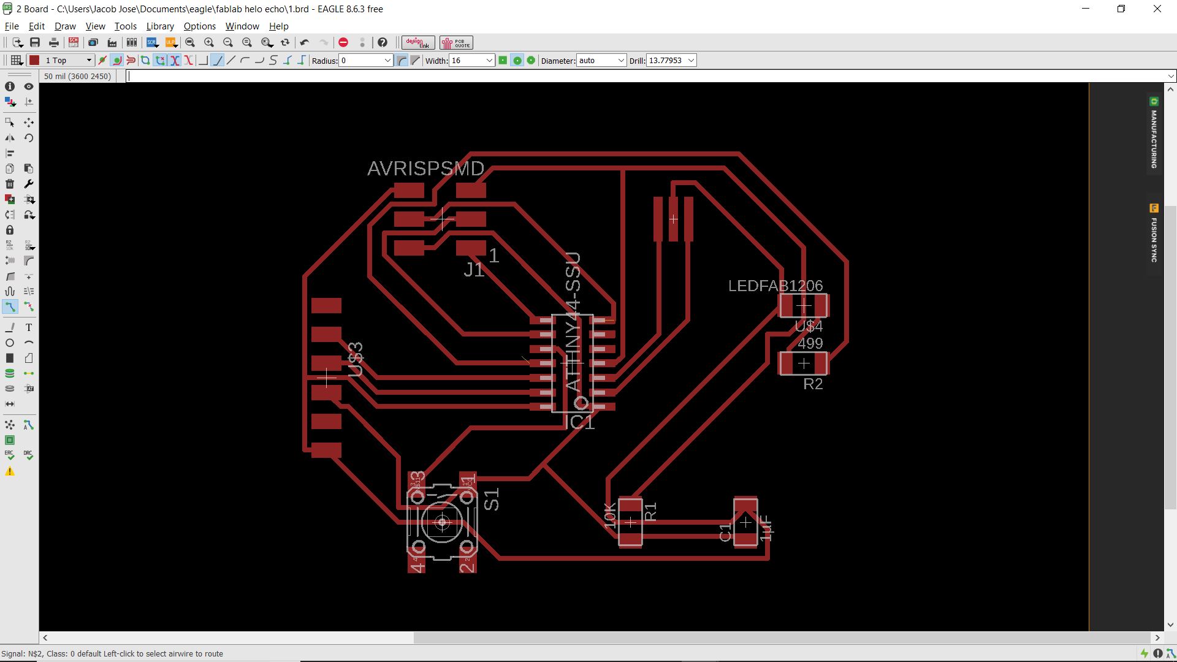This screenshot has width=1177, height=662.
Task: Click the Lock tool
Action: pos(10,230)
